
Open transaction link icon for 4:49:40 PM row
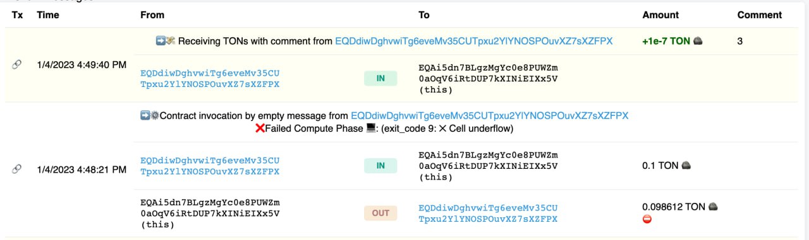(x=18, y=65)
